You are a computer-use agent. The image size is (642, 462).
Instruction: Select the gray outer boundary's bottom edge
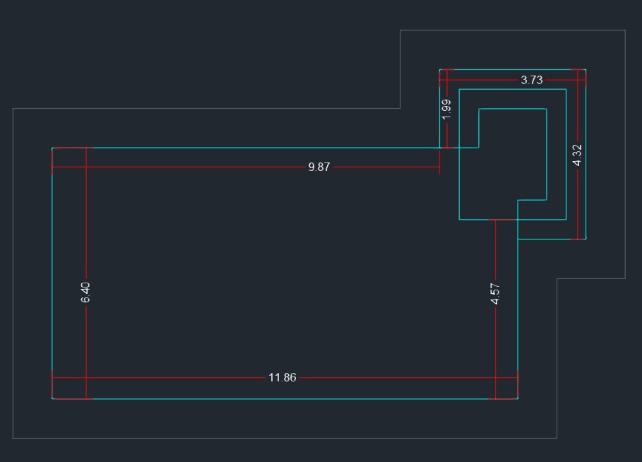tap(283, 438)
